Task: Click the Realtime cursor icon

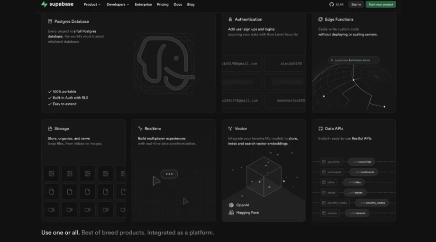Action: point(140,128)
